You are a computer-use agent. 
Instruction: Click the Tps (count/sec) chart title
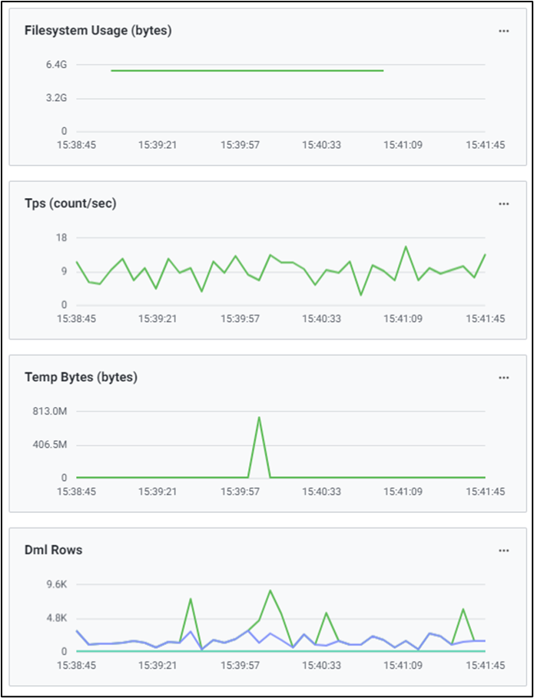[70, 203]
